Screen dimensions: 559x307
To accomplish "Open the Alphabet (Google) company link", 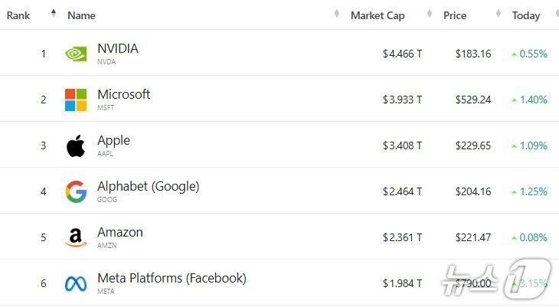I will [x=148, y=187].
